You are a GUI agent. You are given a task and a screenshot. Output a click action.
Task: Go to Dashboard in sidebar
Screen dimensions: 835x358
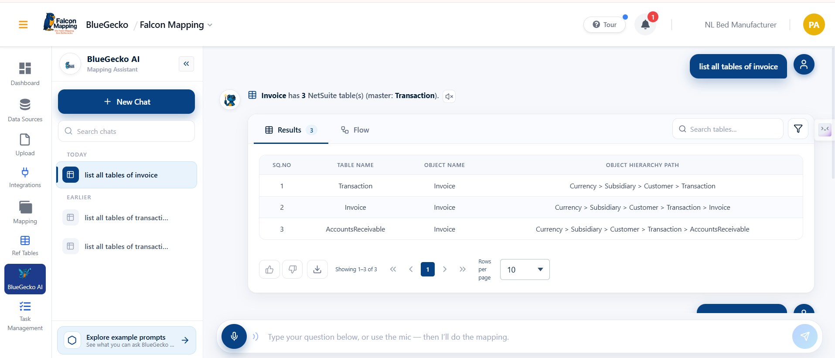pyautogui.click(x=25, y=74)
